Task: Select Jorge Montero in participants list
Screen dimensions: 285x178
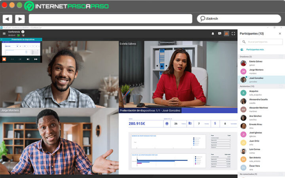Action: (x=261, y=71)
